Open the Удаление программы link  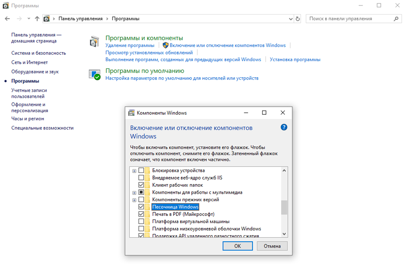click(x=130, y=46)
